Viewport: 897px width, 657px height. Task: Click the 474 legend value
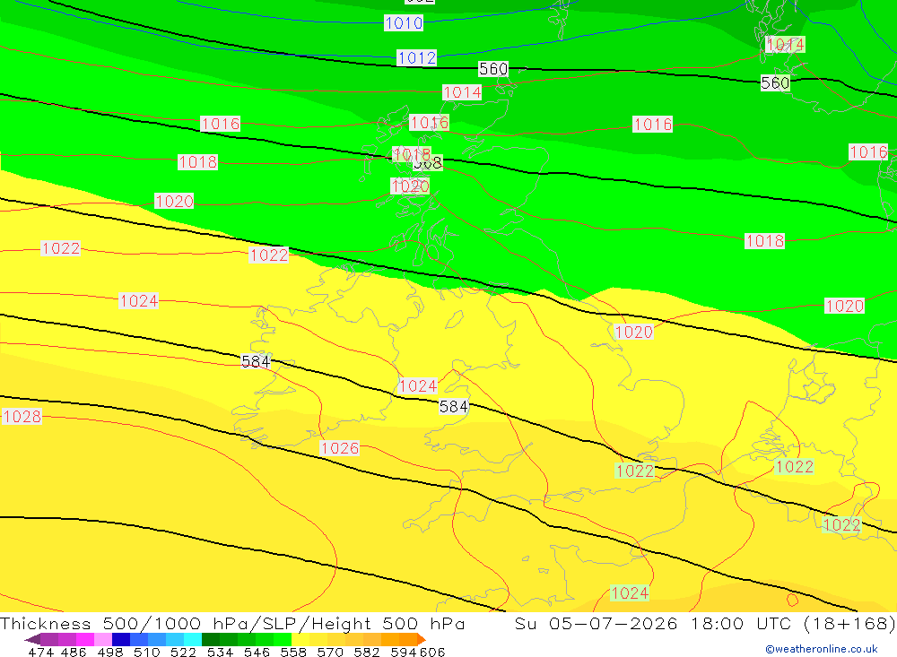click(40, 652)
